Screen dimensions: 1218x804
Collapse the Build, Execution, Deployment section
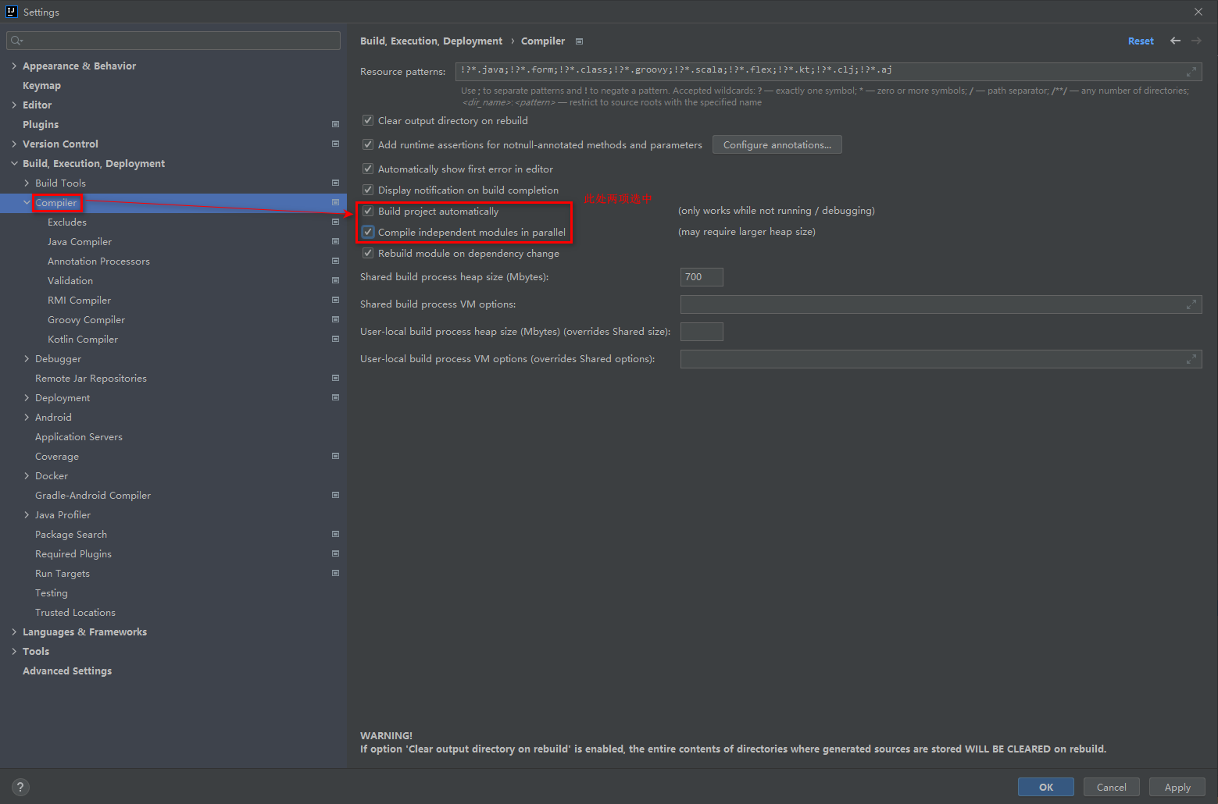coord(14,163)
